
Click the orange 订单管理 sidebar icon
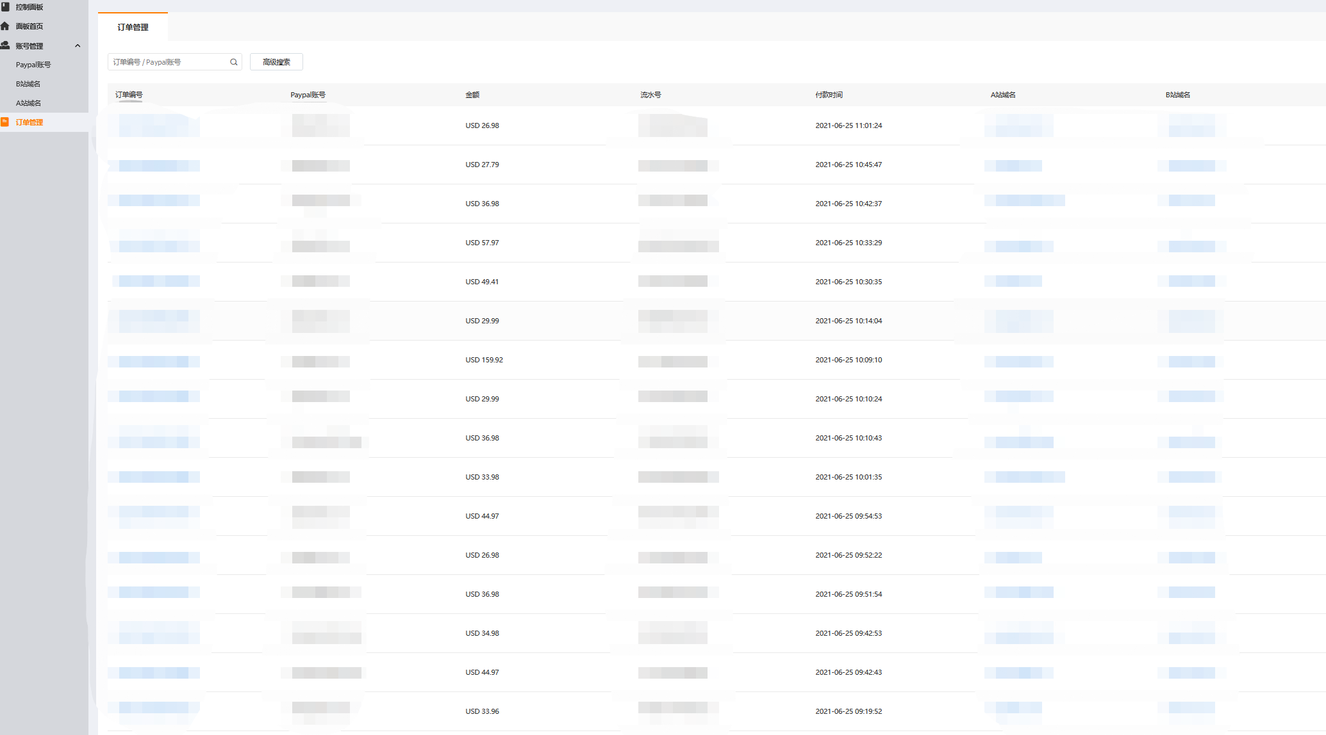pyautogui.click(x=5, y=122)
